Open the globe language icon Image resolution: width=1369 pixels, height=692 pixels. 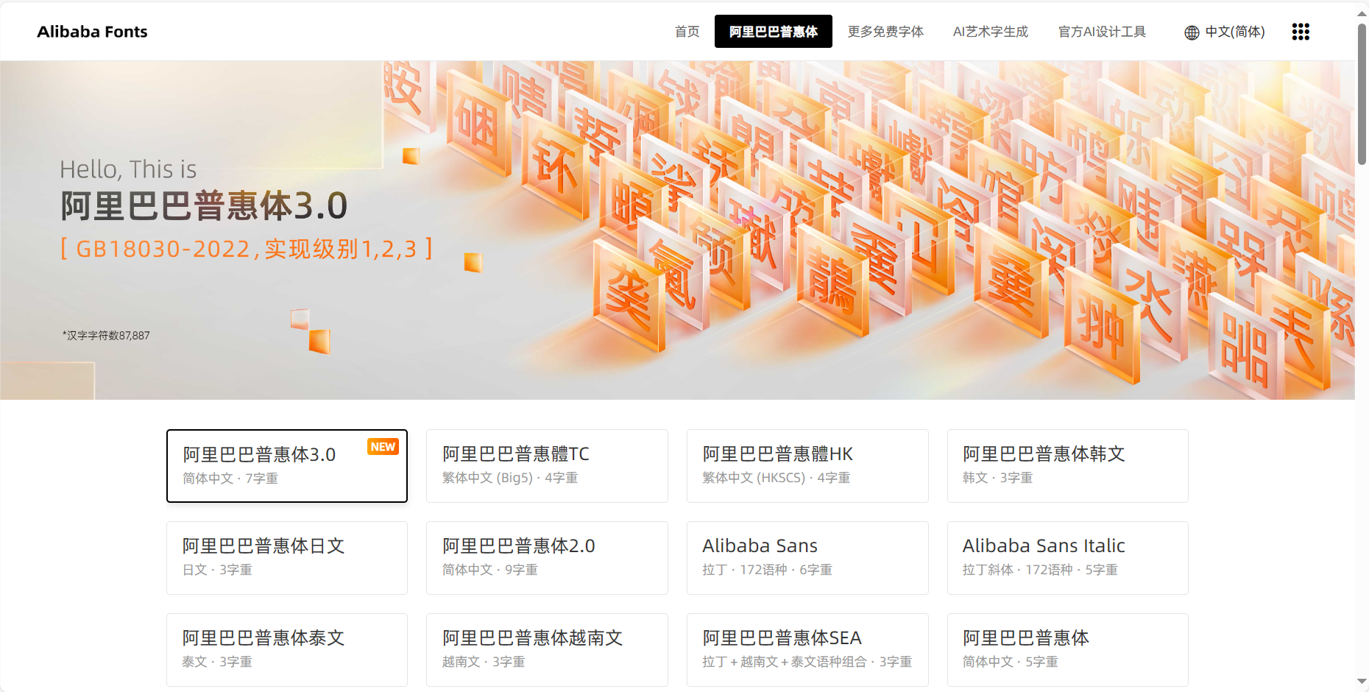tap(1191, 32)
